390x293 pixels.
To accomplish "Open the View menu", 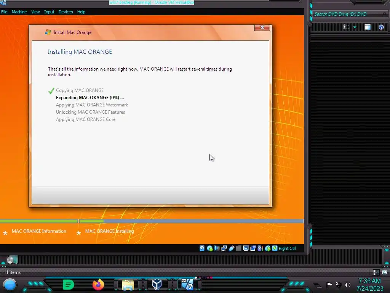I will 35,12.
